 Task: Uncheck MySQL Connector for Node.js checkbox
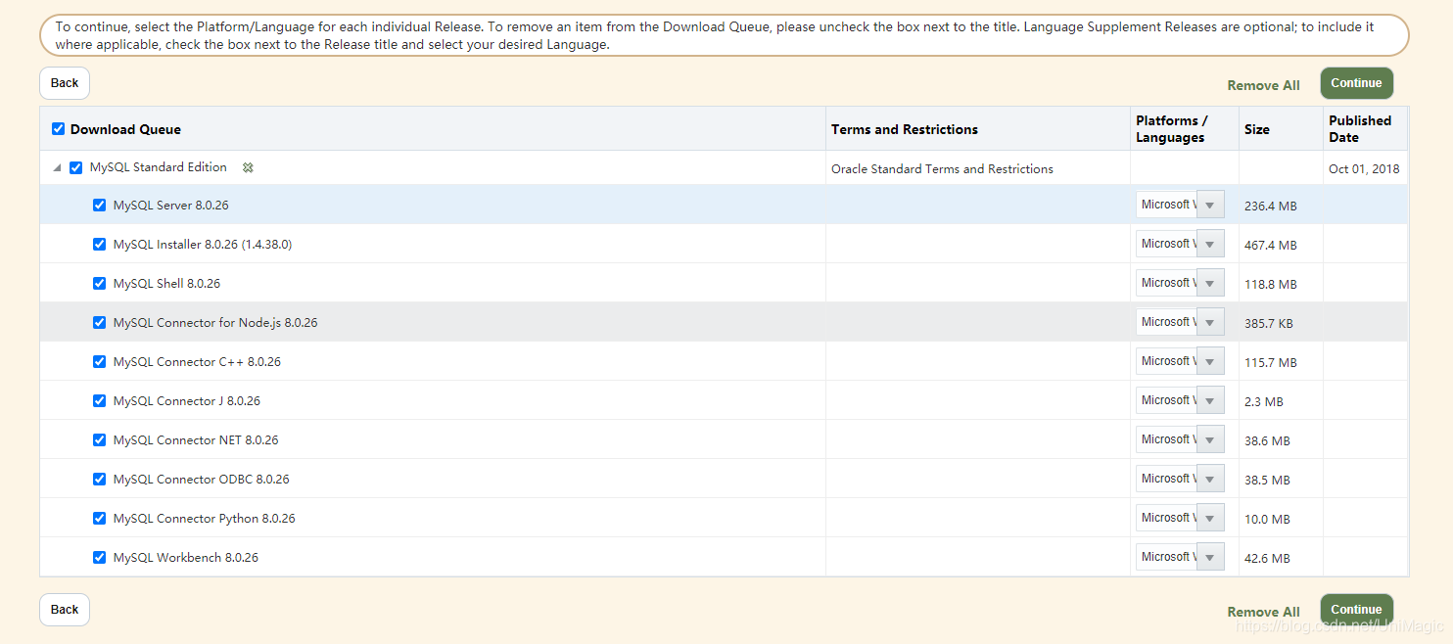[99, 322]
